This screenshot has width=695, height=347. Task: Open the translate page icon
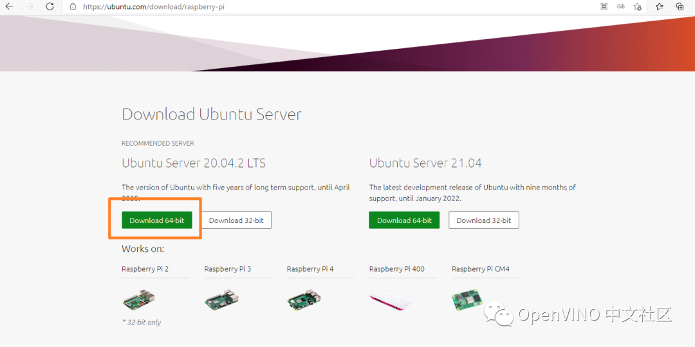620,6
